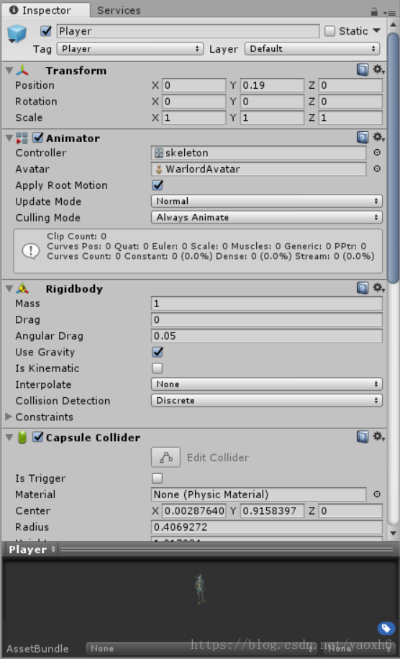The image size is (400, 659).
Task: Click the info icon in Animator clip box
Action: [31, 251]
